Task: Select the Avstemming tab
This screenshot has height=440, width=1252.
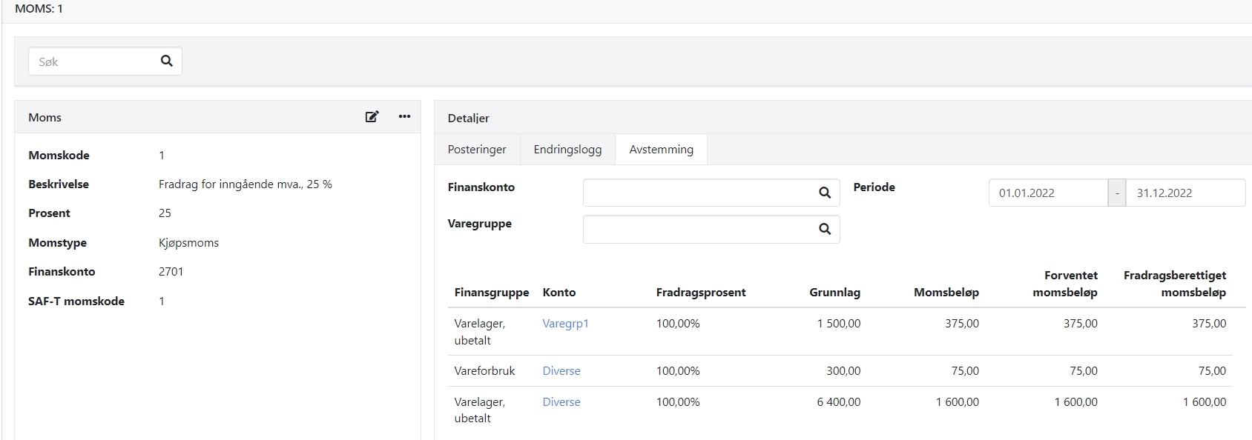Action: [x=661, y=150]
